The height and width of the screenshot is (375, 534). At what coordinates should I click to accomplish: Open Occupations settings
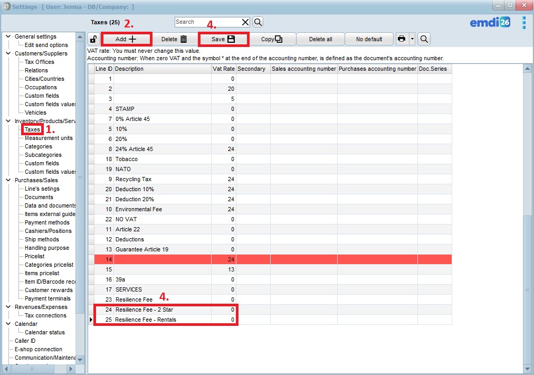click(41, 87)
